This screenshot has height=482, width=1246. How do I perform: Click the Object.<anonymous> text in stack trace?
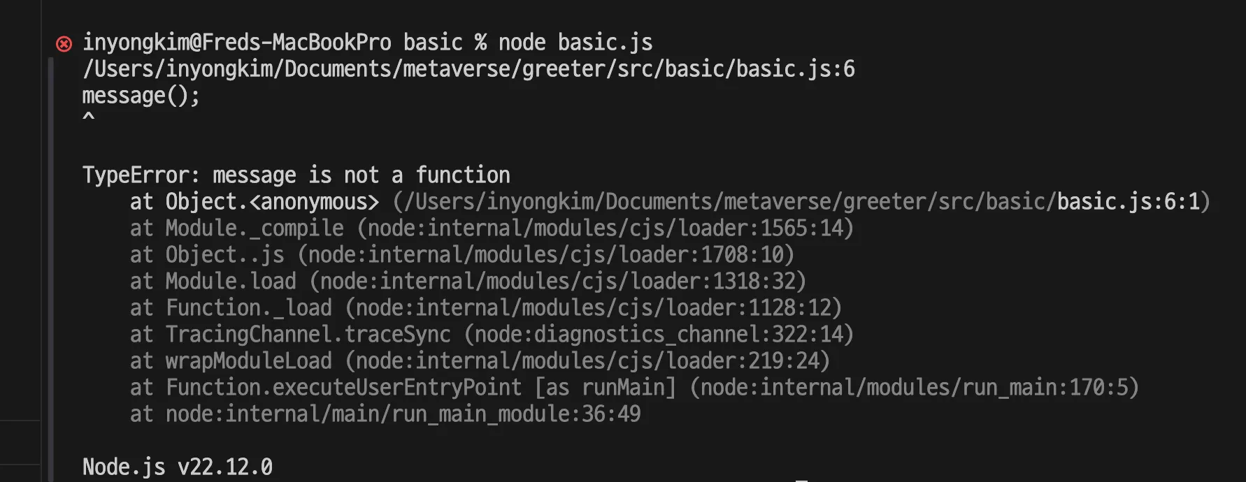272,202
